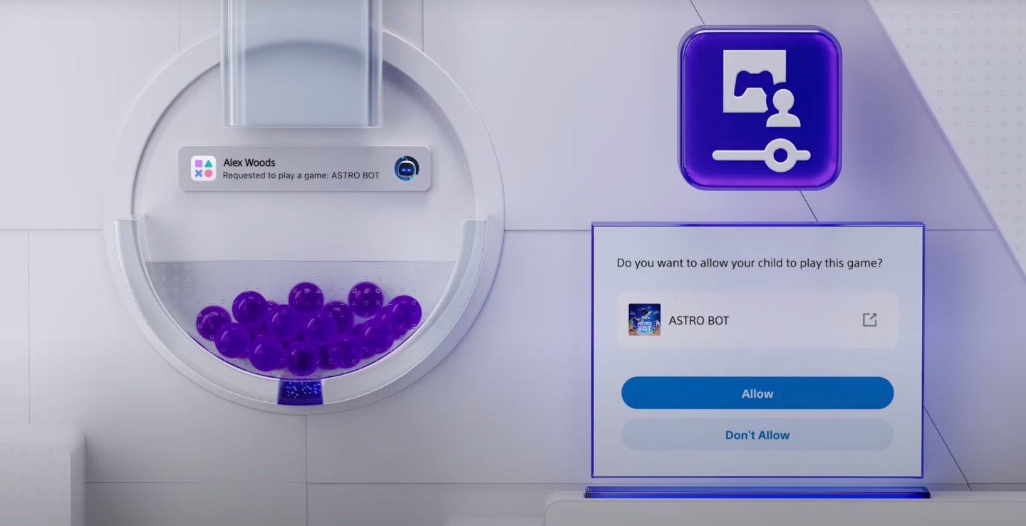Image resolution: width=1026 pixels, height=526 pixels.
Task: Click "Requested to play a game: ASTRO BOT" text
Action: [301, 175]
